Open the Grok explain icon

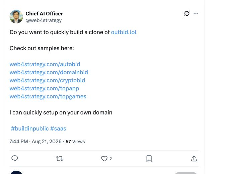point(187,13)
